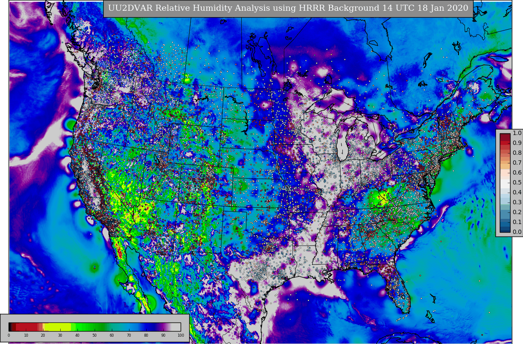This screenshot has width=523, height=344.
Task: Click the 0.8 label on the right legend
Action: (x=517, y=153)
